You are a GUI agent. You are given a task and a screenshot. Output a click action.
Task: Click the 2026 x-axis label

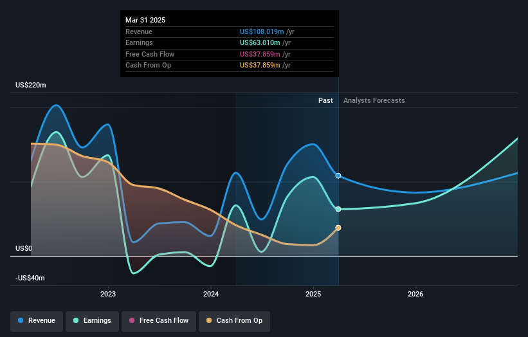(415, 294)
